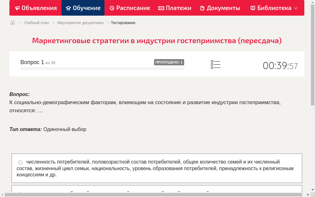Click the megaphone icon for Объявления
Screen dimensions: 315x197
[x=17, y=8]
